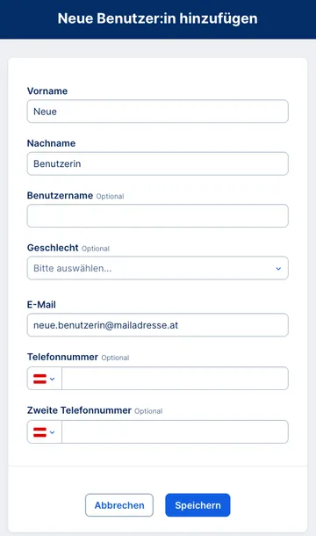This screenshot has height=536, width=316.
Task: Expand the Geschlecht 'Bitte auswählen...' dropdown
Action: coord(157,268)
